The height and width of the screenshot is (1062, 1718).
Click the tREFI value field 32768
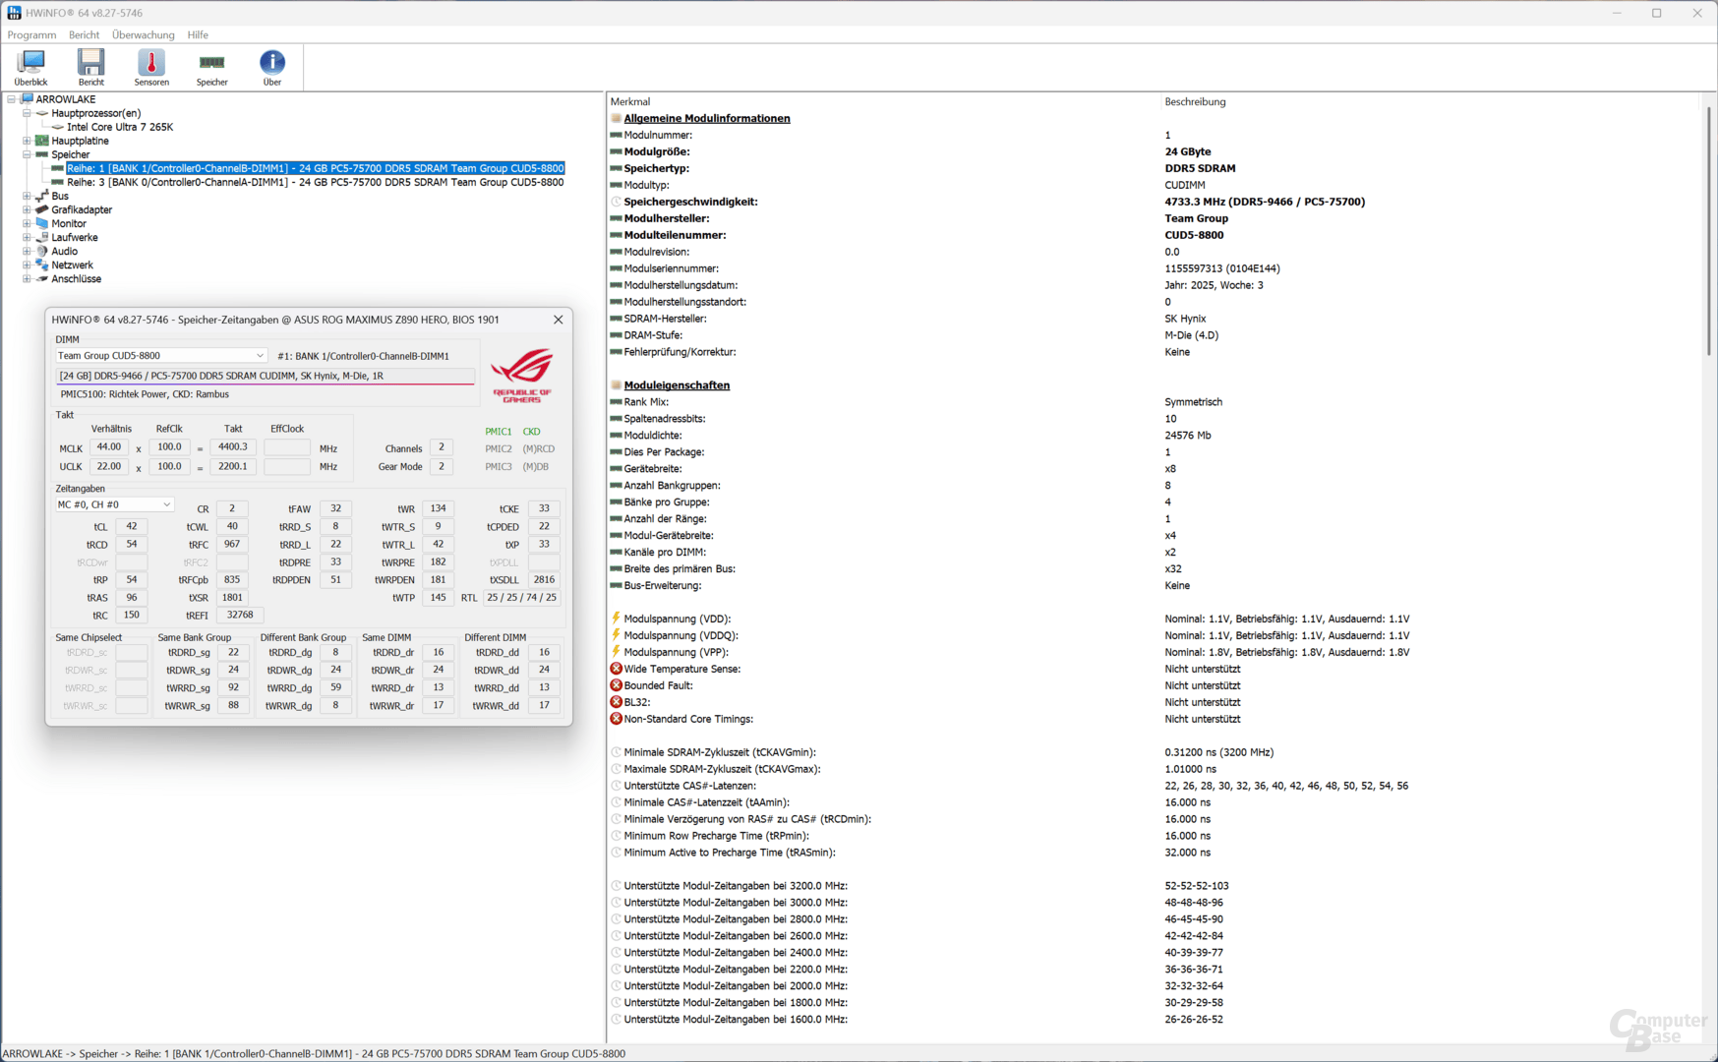(x=239, y=615)
